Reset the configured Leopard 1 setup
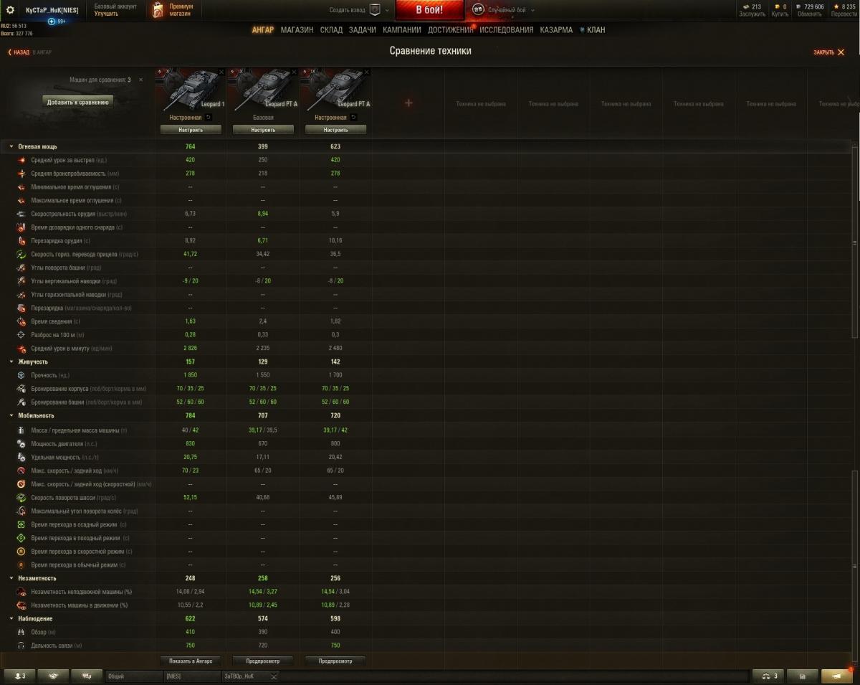This screenshot has height=685, width=860. tap(209, 117)
